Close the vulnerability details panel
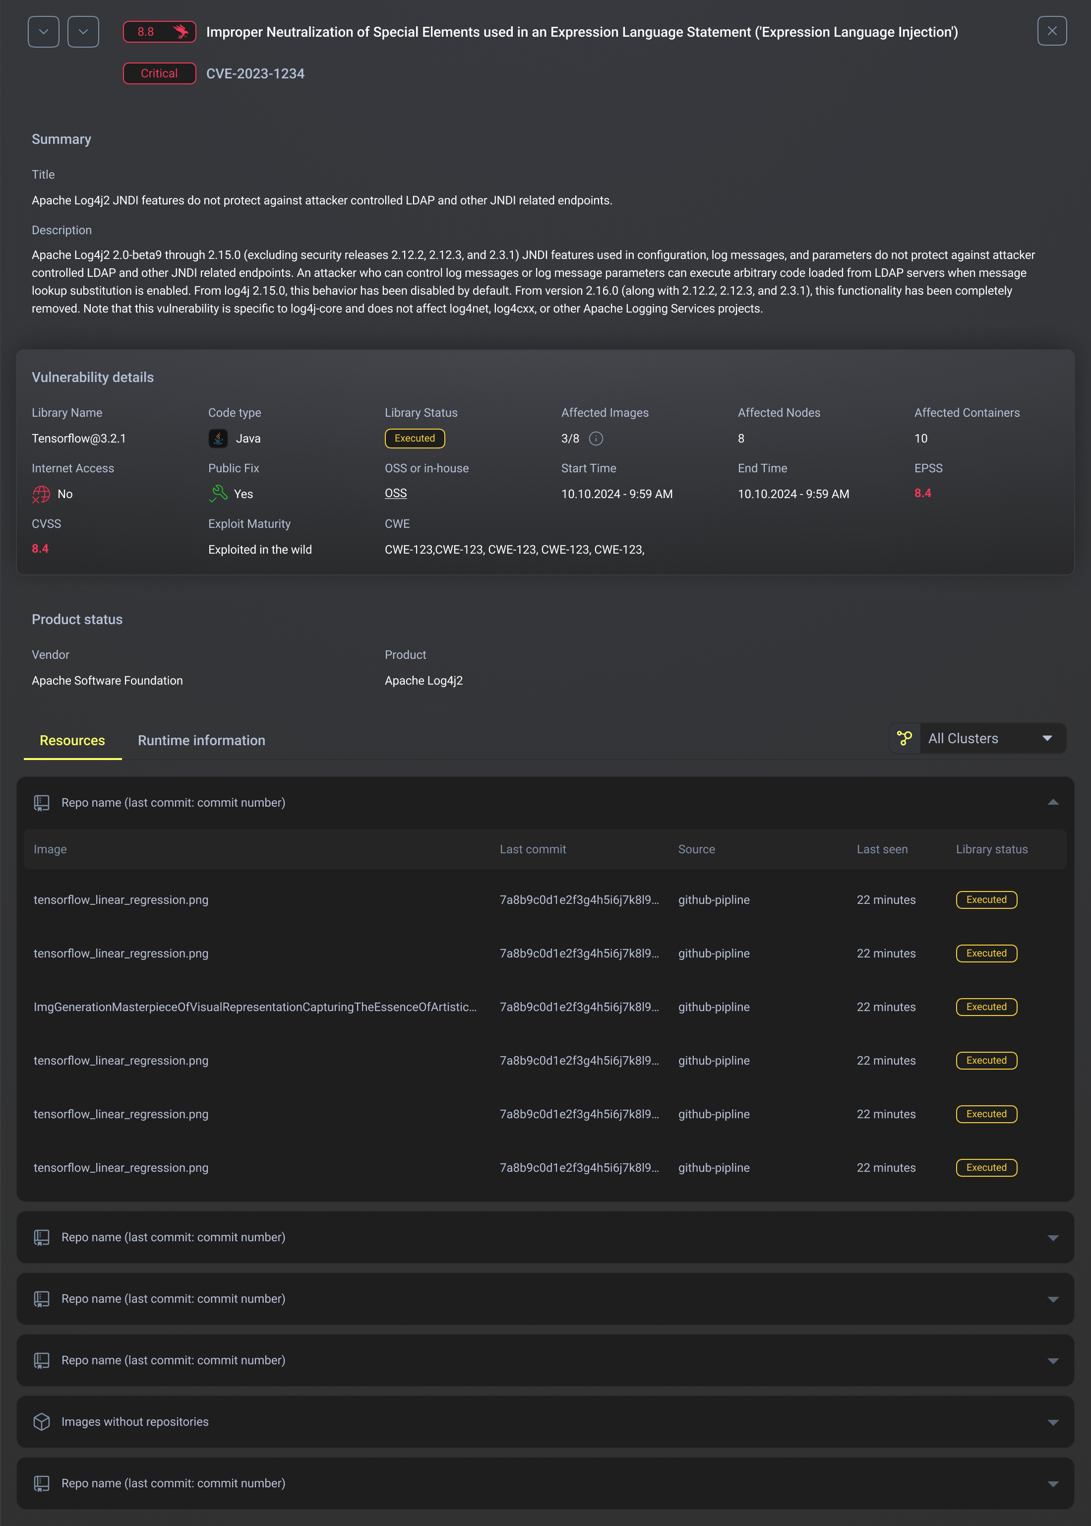1091x1526 pixels. [x=1051, y=31]
